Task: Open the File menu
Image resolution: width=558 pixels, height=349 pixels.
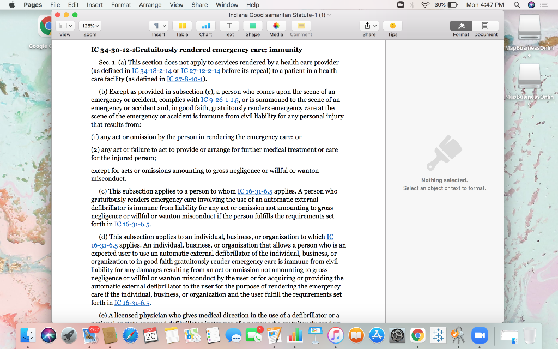Action: pyautogui.click(x=55, y=4)
